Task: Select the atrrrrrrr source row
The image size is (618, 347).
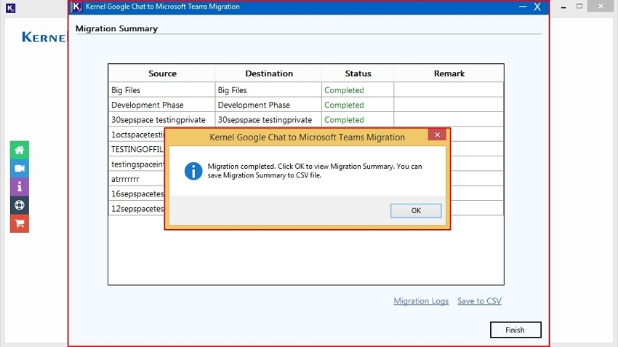Action: pos(137,179)
